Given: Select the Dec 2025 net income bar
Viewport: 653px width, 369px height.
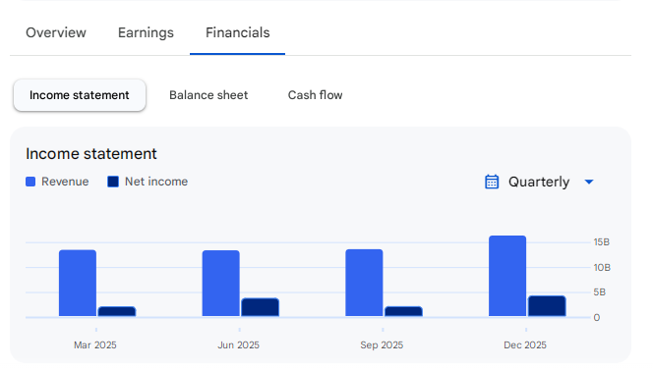Looking at the screenshot, I should click(x=547, y=306).
